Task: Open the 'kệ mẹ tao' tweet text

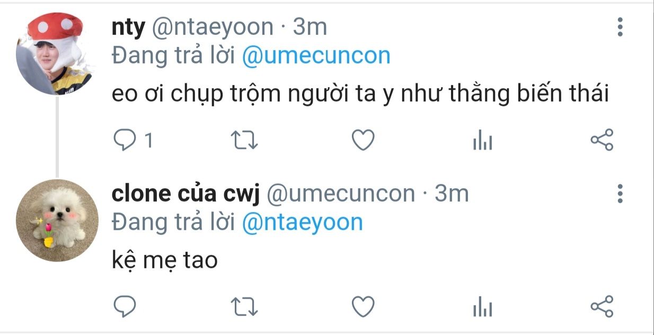Action: click(x=165, y=260)
